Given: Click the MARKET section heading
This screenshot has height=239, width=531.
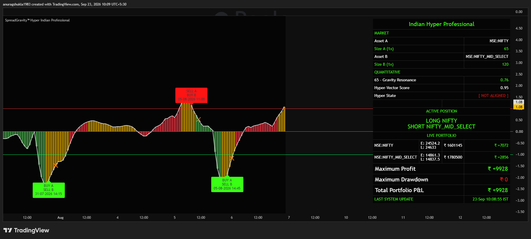Looking at the screenshot, I should 381,33.
